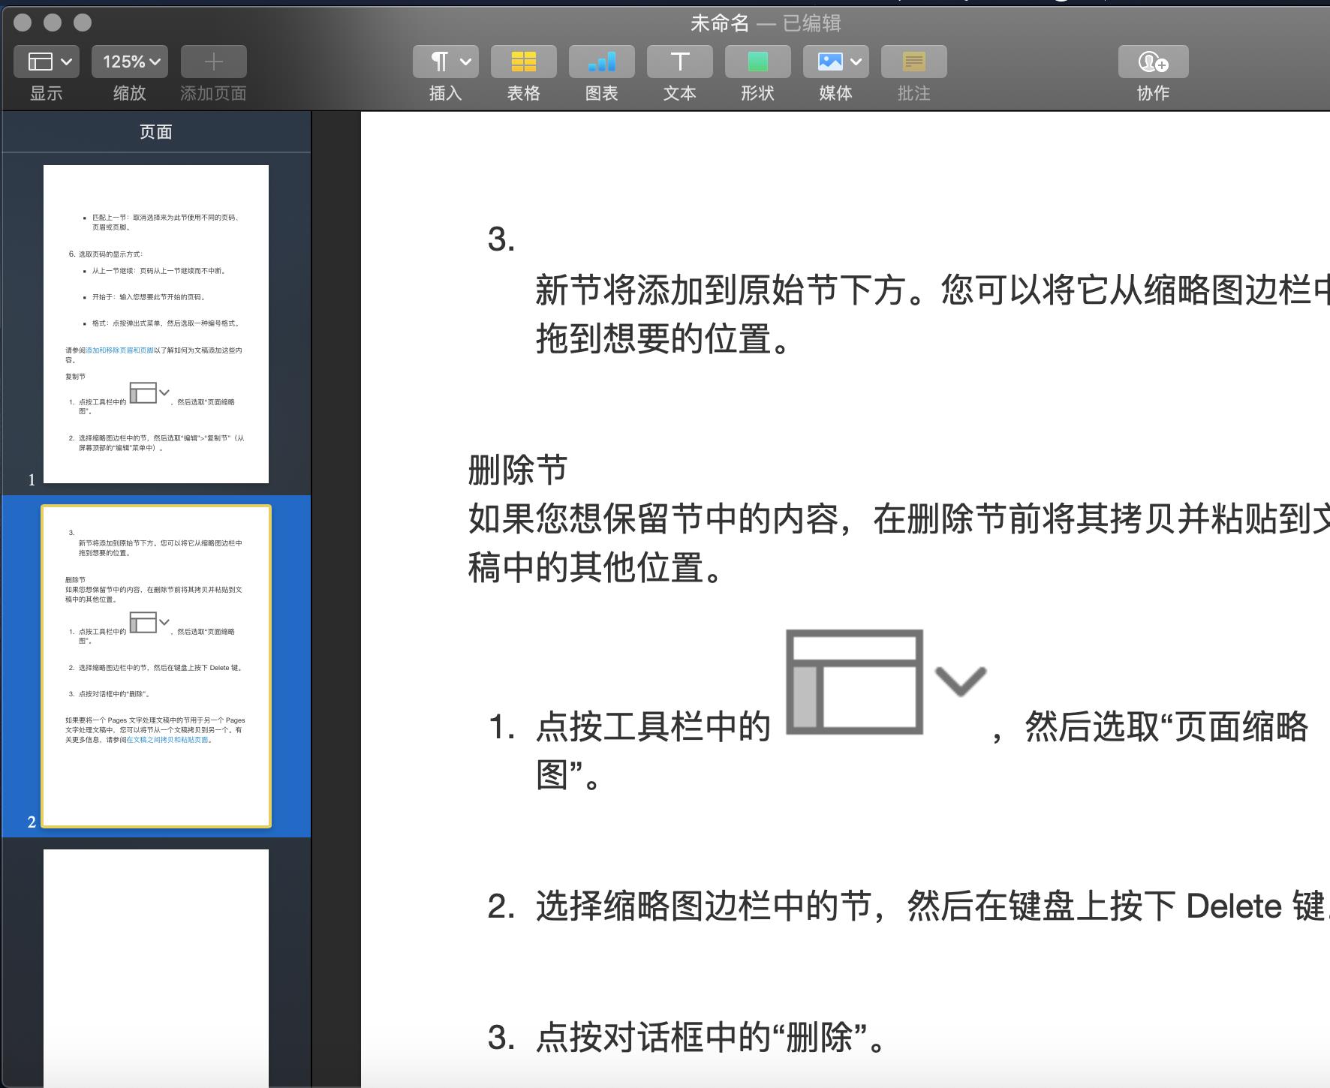Click the blue link in page 2 thumbnail
Screen dimensions: 1330x1088
pos(168,740)
